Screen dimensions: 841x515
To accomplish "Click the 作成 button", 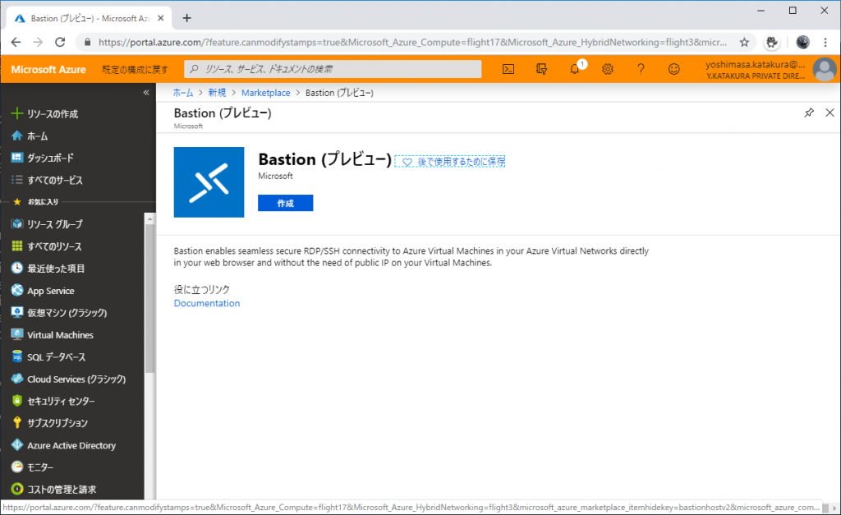I will click(x=285, y=203).
